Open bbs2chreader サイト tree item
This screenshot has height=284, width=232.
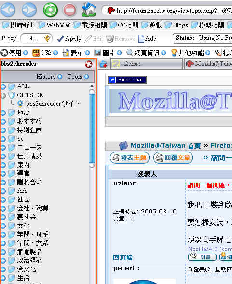click(48, 104)
